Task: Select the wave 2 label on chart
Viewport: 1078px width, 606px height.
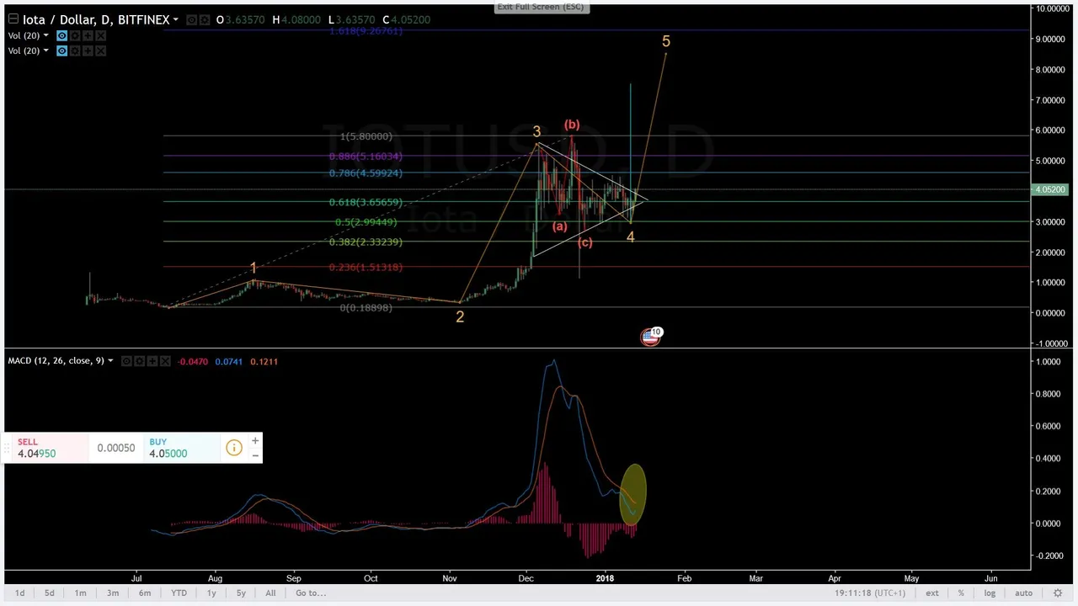Action: [x=460, y=316]
